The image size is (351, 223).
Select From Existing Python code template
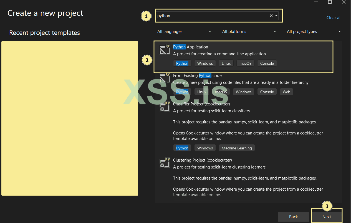197,76
